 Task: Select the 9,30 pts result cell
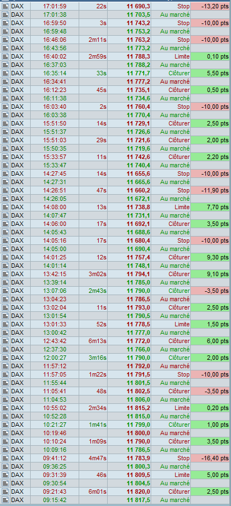[210, 257]
